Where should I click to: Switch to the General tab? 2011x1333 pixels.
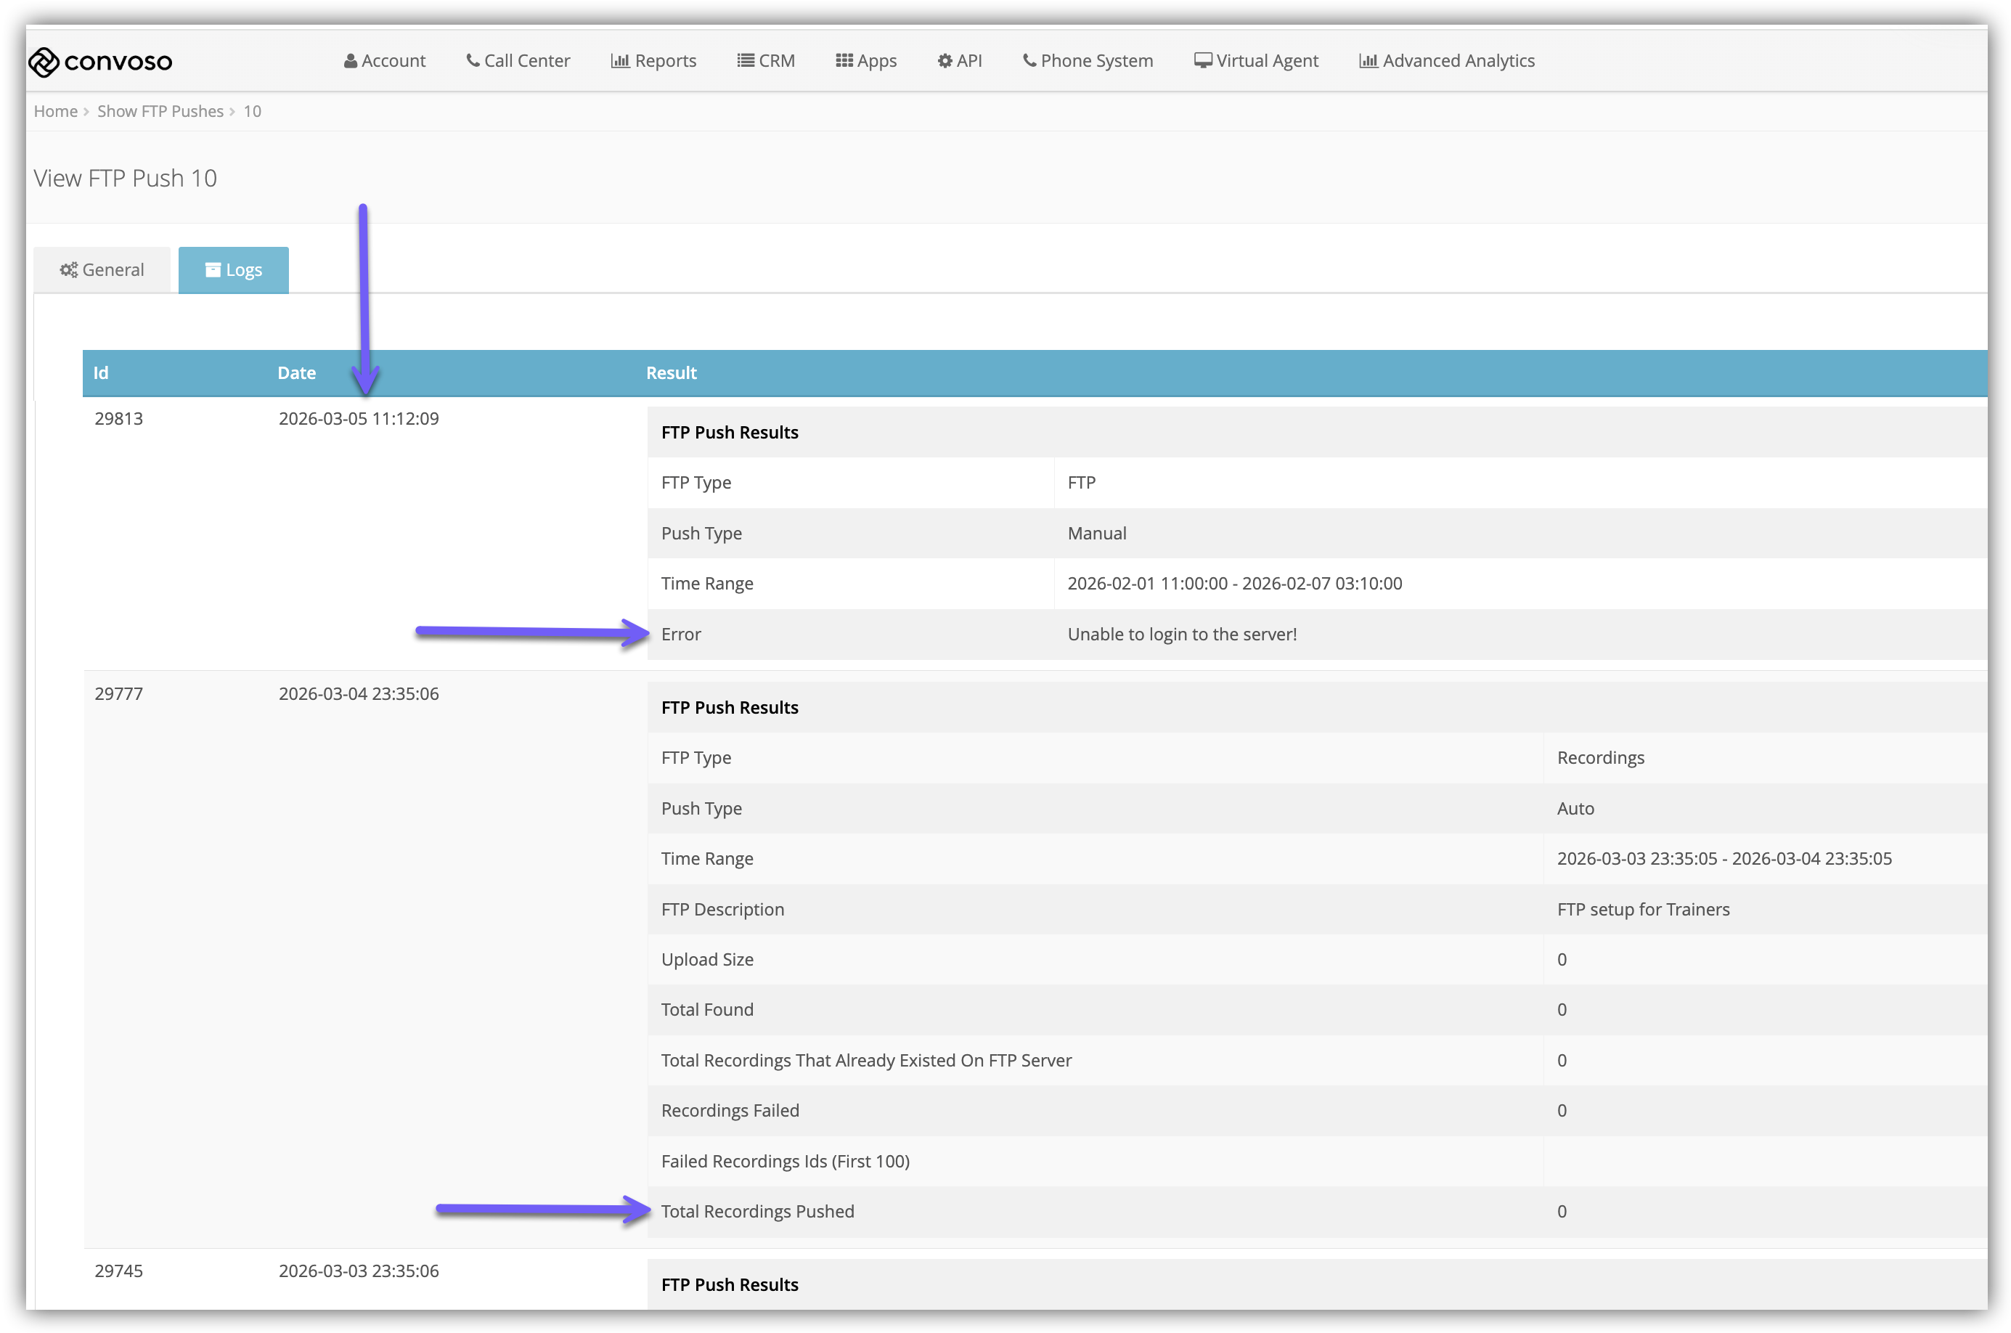(x=102, y=269)
